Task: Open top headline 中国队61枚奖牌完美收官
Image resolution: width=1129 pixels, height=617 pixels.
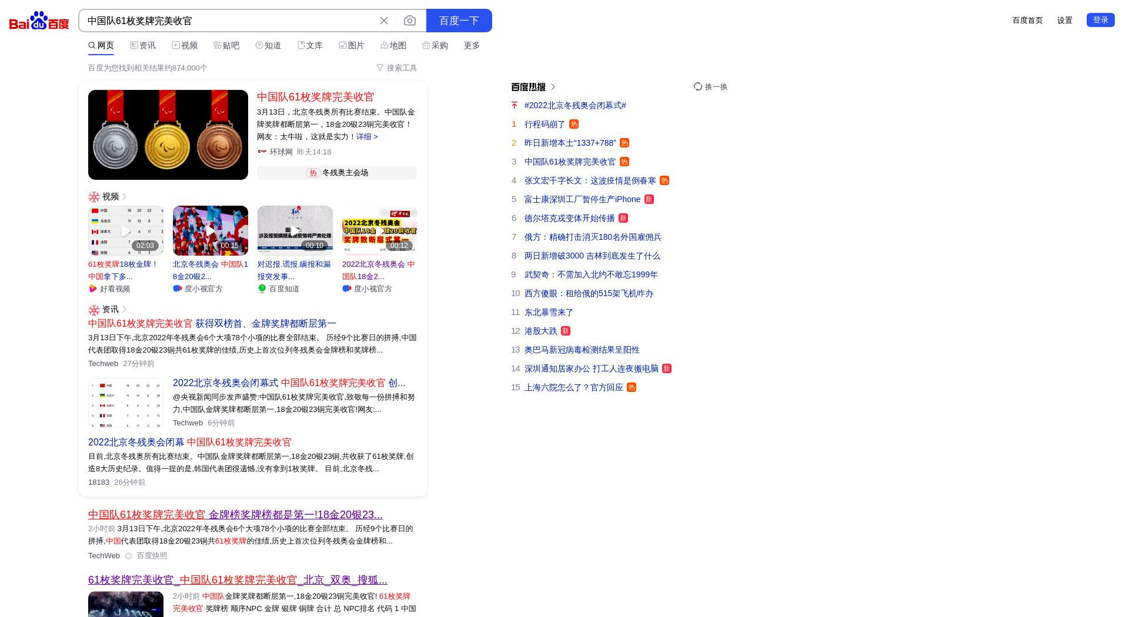Action: coord(315,97)
